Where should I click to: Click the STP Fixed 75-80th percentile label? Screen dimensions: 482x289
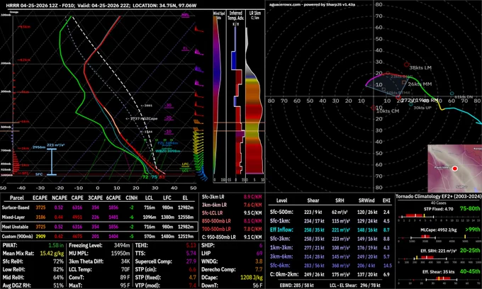[x=470, y=208]
